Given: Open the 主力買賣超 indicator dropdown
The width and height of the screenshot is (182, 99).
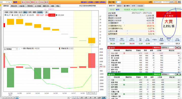Looking at the screenshot, I should tap(17, 49).
